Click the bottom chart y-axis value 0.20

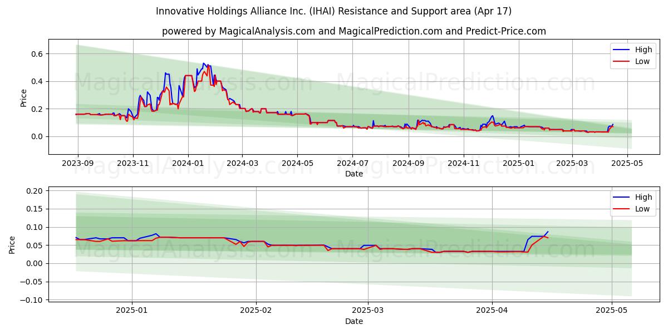[x=36, y=191]
